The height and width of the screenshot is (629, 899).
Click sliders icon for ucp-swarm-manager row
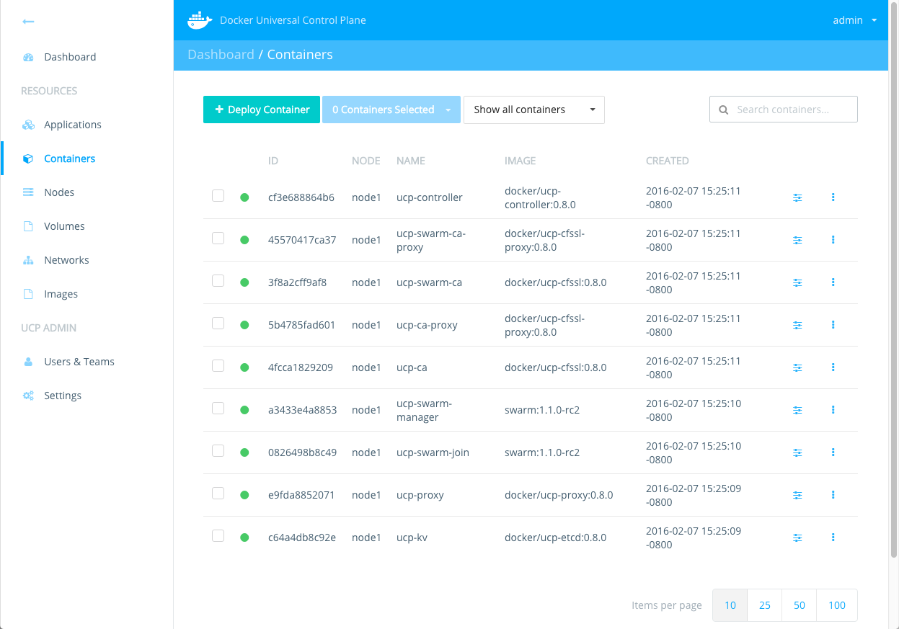797,410
